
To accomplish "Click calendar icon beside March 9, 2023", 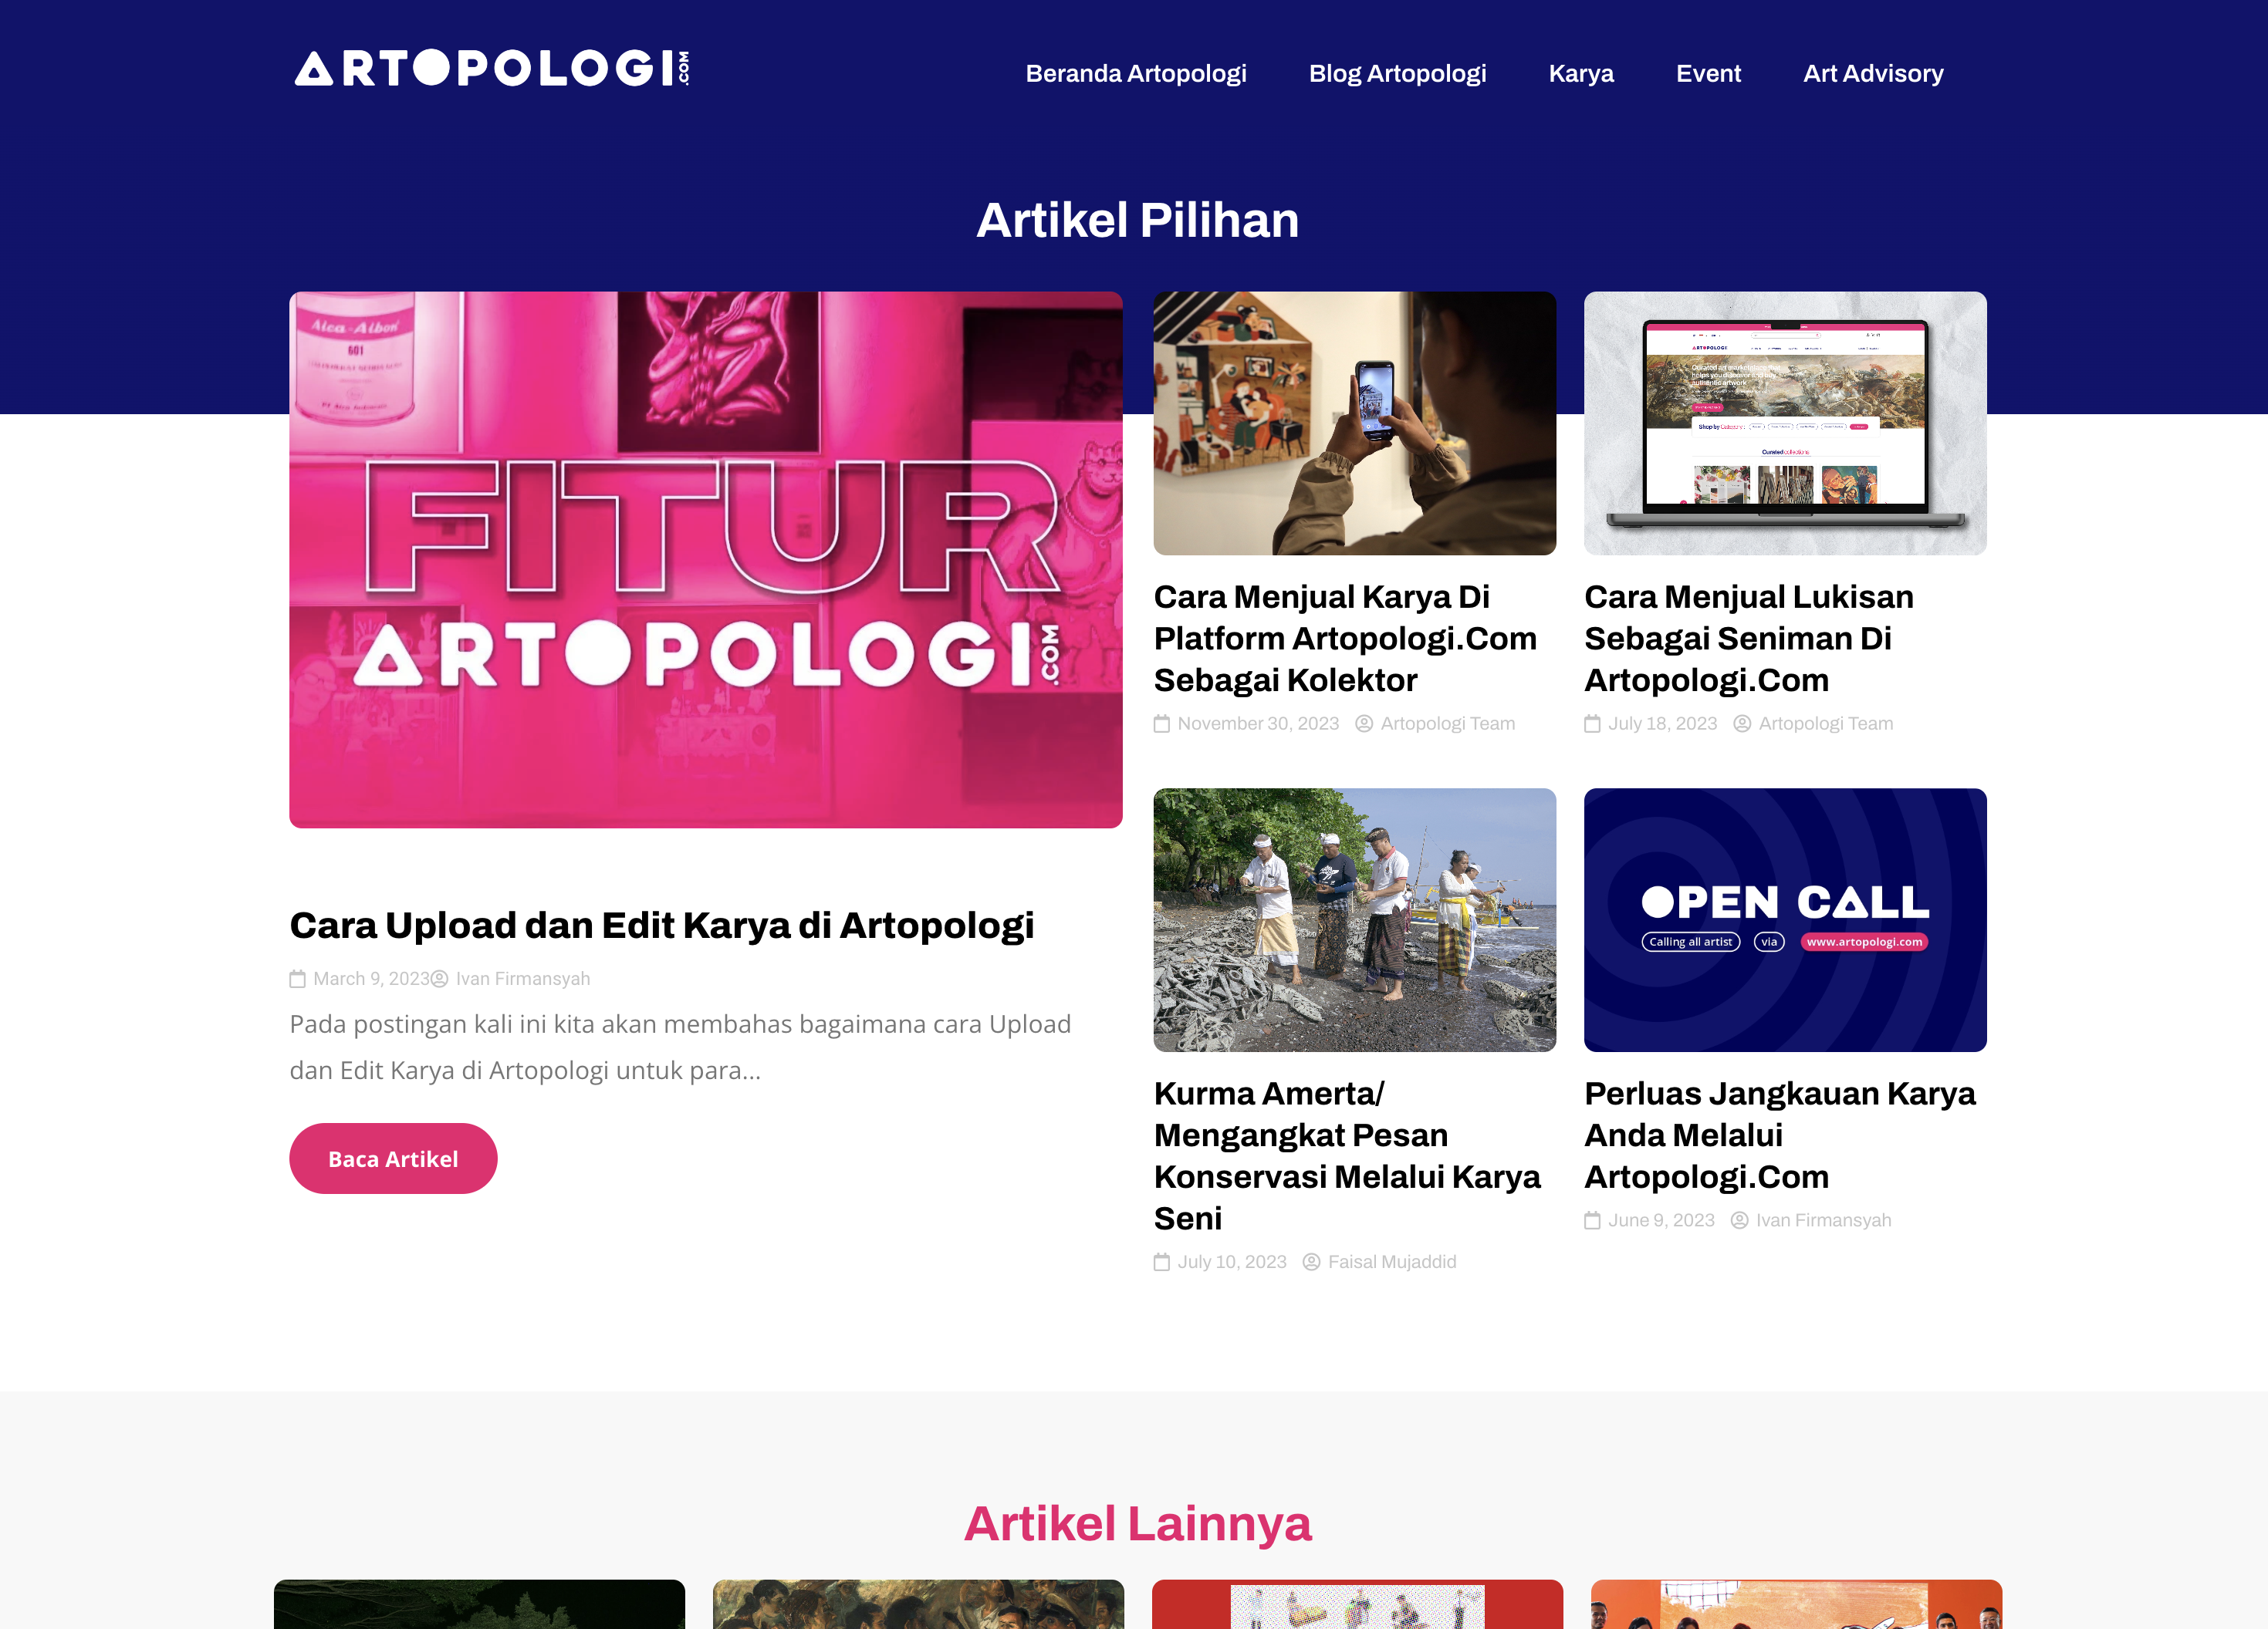I will [298, 978].
